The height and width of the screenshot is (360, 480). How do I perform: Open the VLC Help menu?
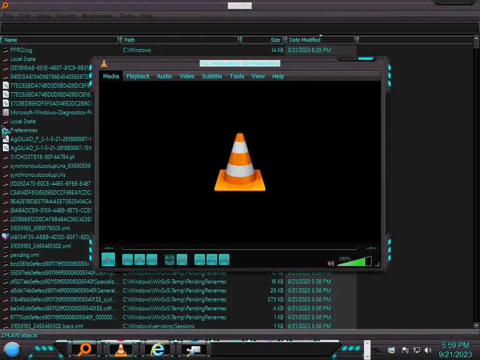(x=278, y=76)
